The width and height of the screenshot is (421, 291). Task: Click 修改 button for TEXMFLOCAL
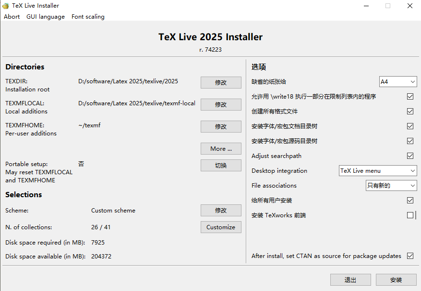221,104
